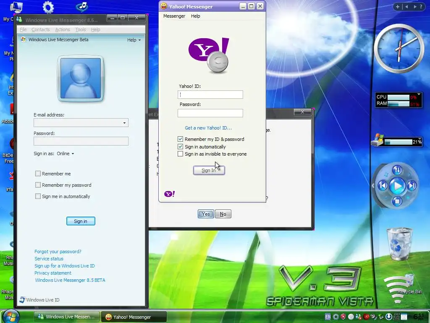This screenshot has height=323, width=430.
Task: Open the Messenger menu in Yahoo
Action: pos(174,16)
